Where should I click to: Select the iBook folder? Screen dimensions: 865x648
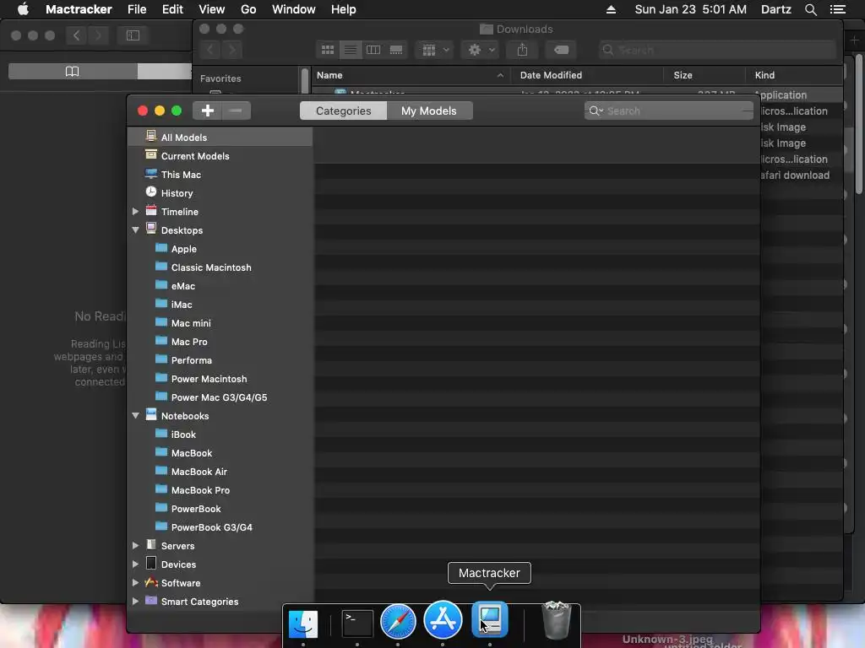220,435
